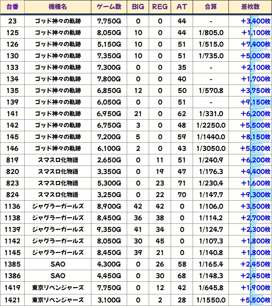Select the 1/106.0 combined rate cell
The width and height of the screenshot is (272, 306).
coord(211,206)
